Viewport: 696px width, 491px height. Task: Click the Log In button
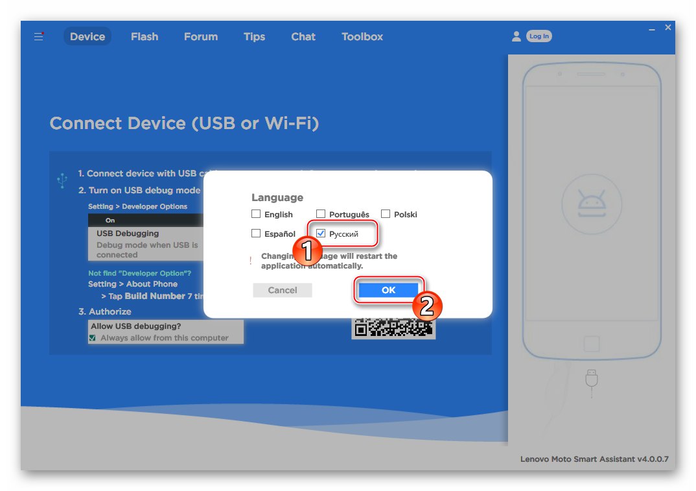pos(539,36)
